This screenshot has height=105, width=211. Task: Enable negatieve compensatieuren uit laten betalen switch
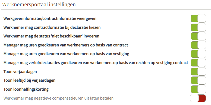198,98
